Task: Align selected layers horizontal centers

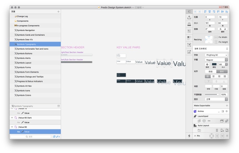Action: click(209, 12)
